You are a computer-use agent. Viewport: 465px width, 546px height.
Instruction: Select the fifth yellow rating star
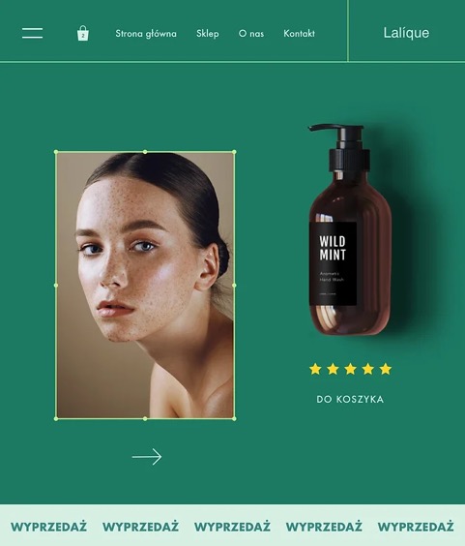(x=386, y=369)
